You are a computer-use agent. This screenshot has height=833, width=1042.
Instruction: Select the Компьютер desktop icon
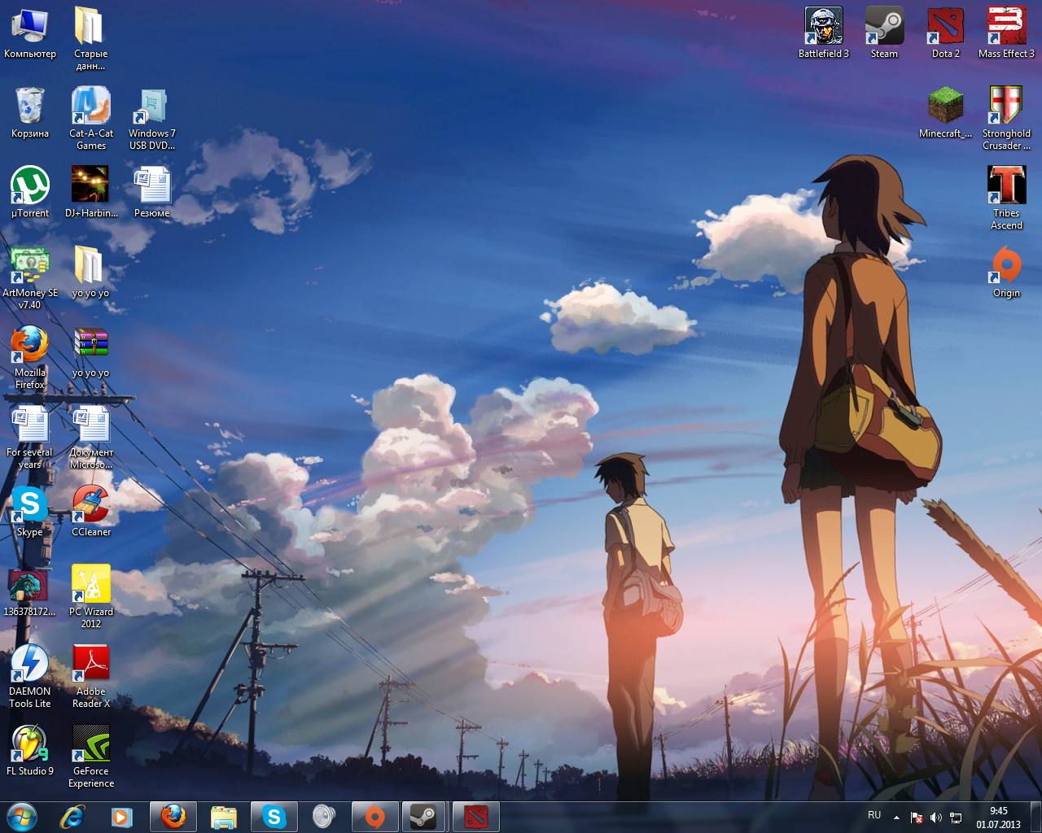coord(30,33)
